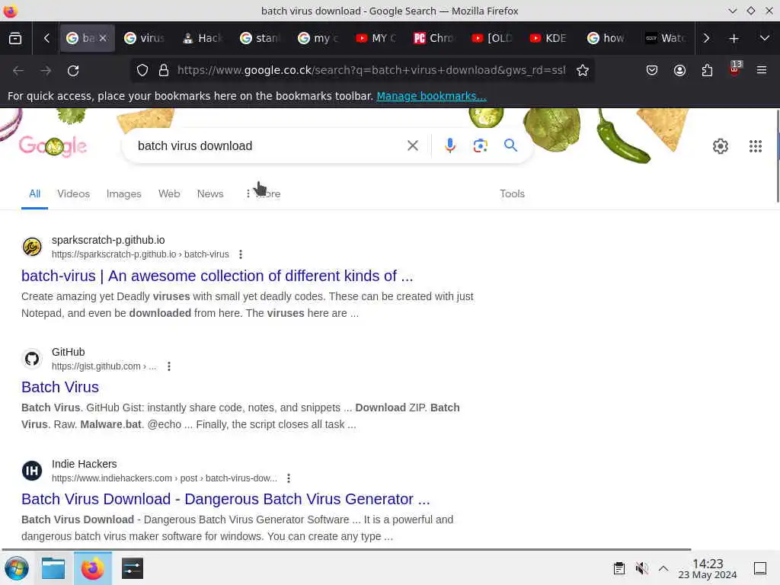Bookmark this page with the star icon
Viewport: 780px width, 585px height.
pyautogui.click(x=583, y=71)
